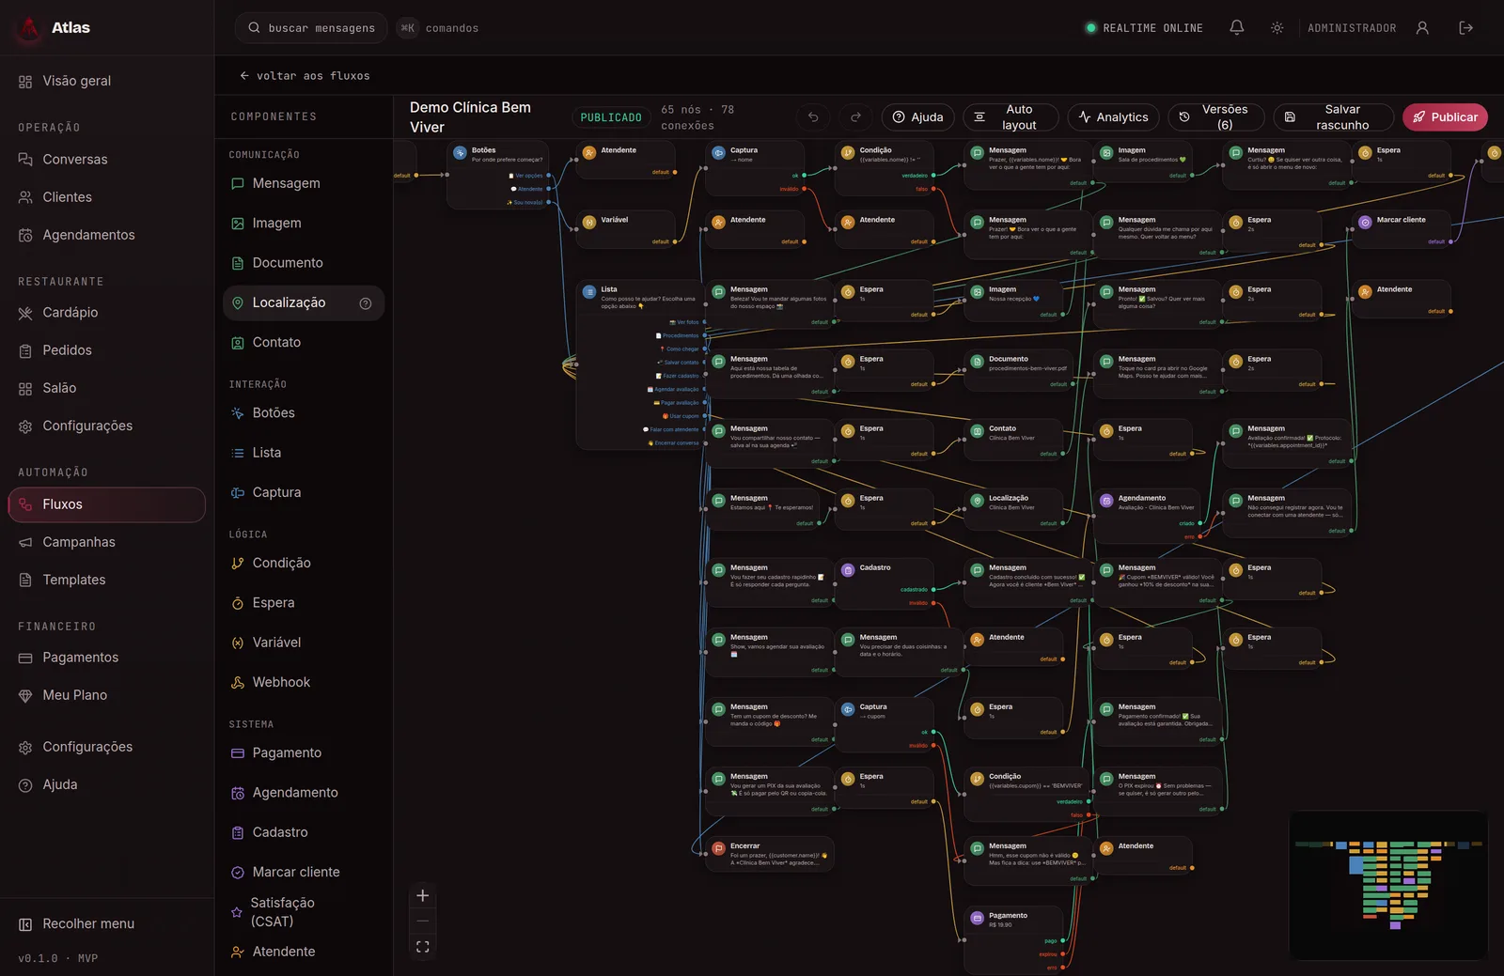Click the Ajuda toolbar button

pos(918,117)
